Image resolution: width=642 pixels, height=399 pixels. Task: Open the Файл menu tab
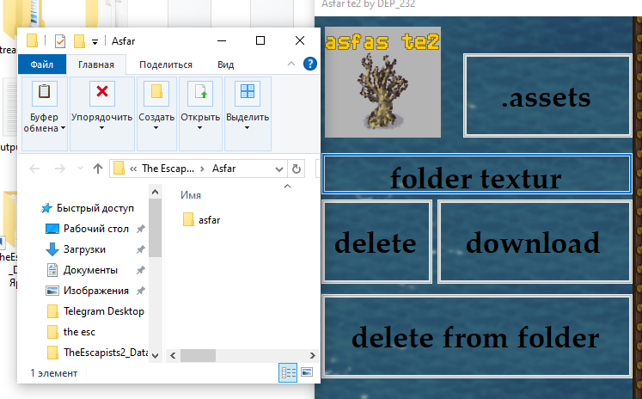pos(42,64)
